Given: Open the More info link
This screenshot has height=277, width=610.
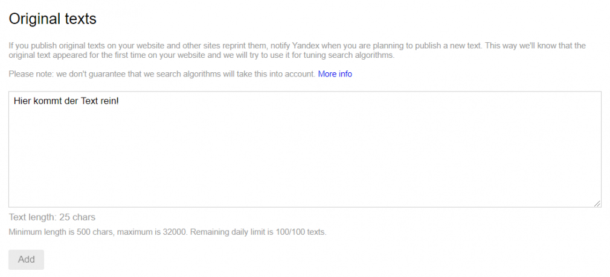Looking at the screenshot, I should [x=335, y=73].
